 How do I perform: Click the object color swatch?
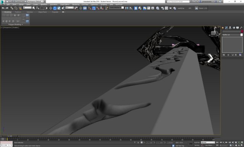[242, 32]
